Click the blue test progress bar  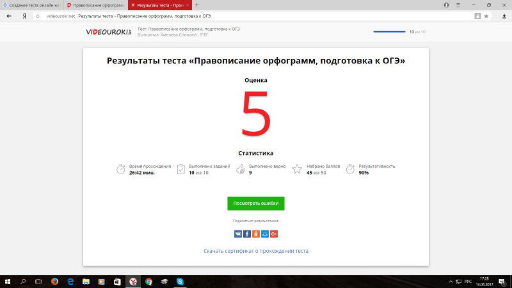(389, 31)
